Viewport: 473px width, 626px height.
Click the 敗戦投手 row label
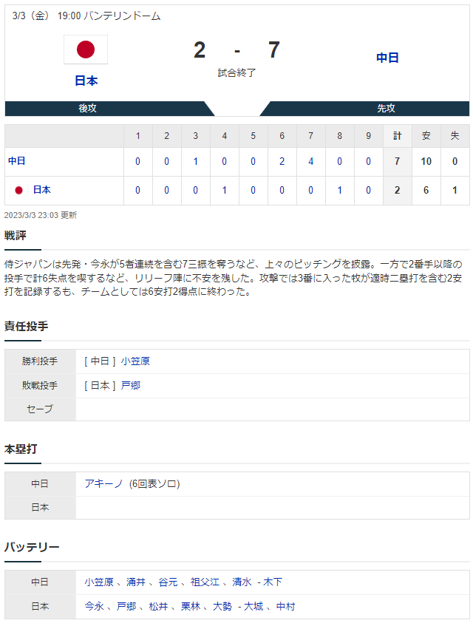pyautogui.click(x=40, y=386)
